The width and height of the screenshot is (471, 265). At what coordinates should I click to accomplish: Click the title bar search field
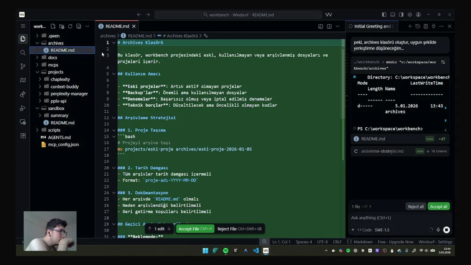[238, 15]
